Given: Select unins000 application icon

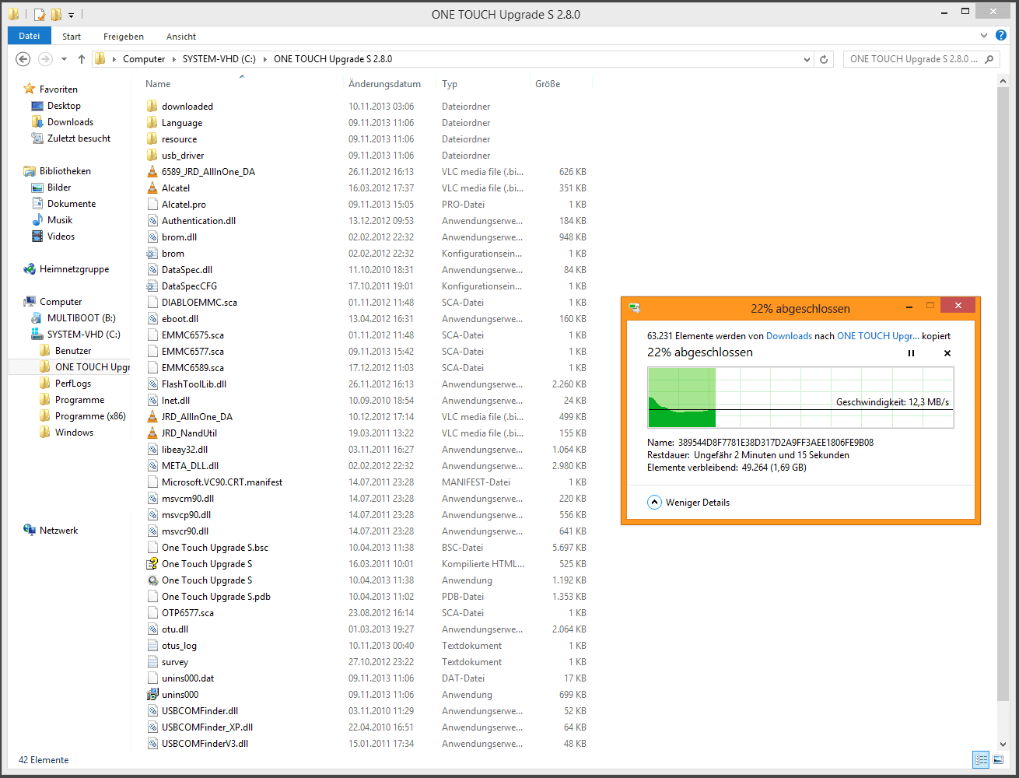Looking at the screenshot, I should click(x=152, y=695).
